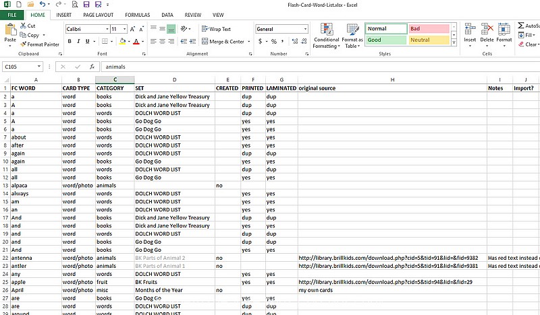540x315 pixels.
Task: Apply Comma Style format
Action: [282, 42]
